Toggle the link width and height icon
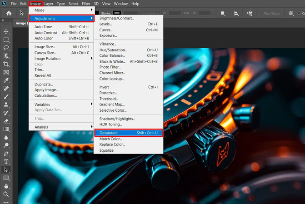Screen dimensions: 305x204 tap(186, 13)
